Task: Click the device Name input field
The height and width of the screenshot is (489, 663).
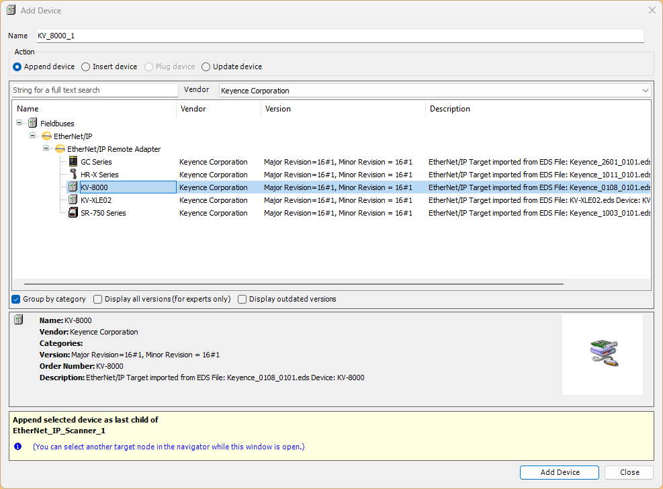Action: coord(340,36)
